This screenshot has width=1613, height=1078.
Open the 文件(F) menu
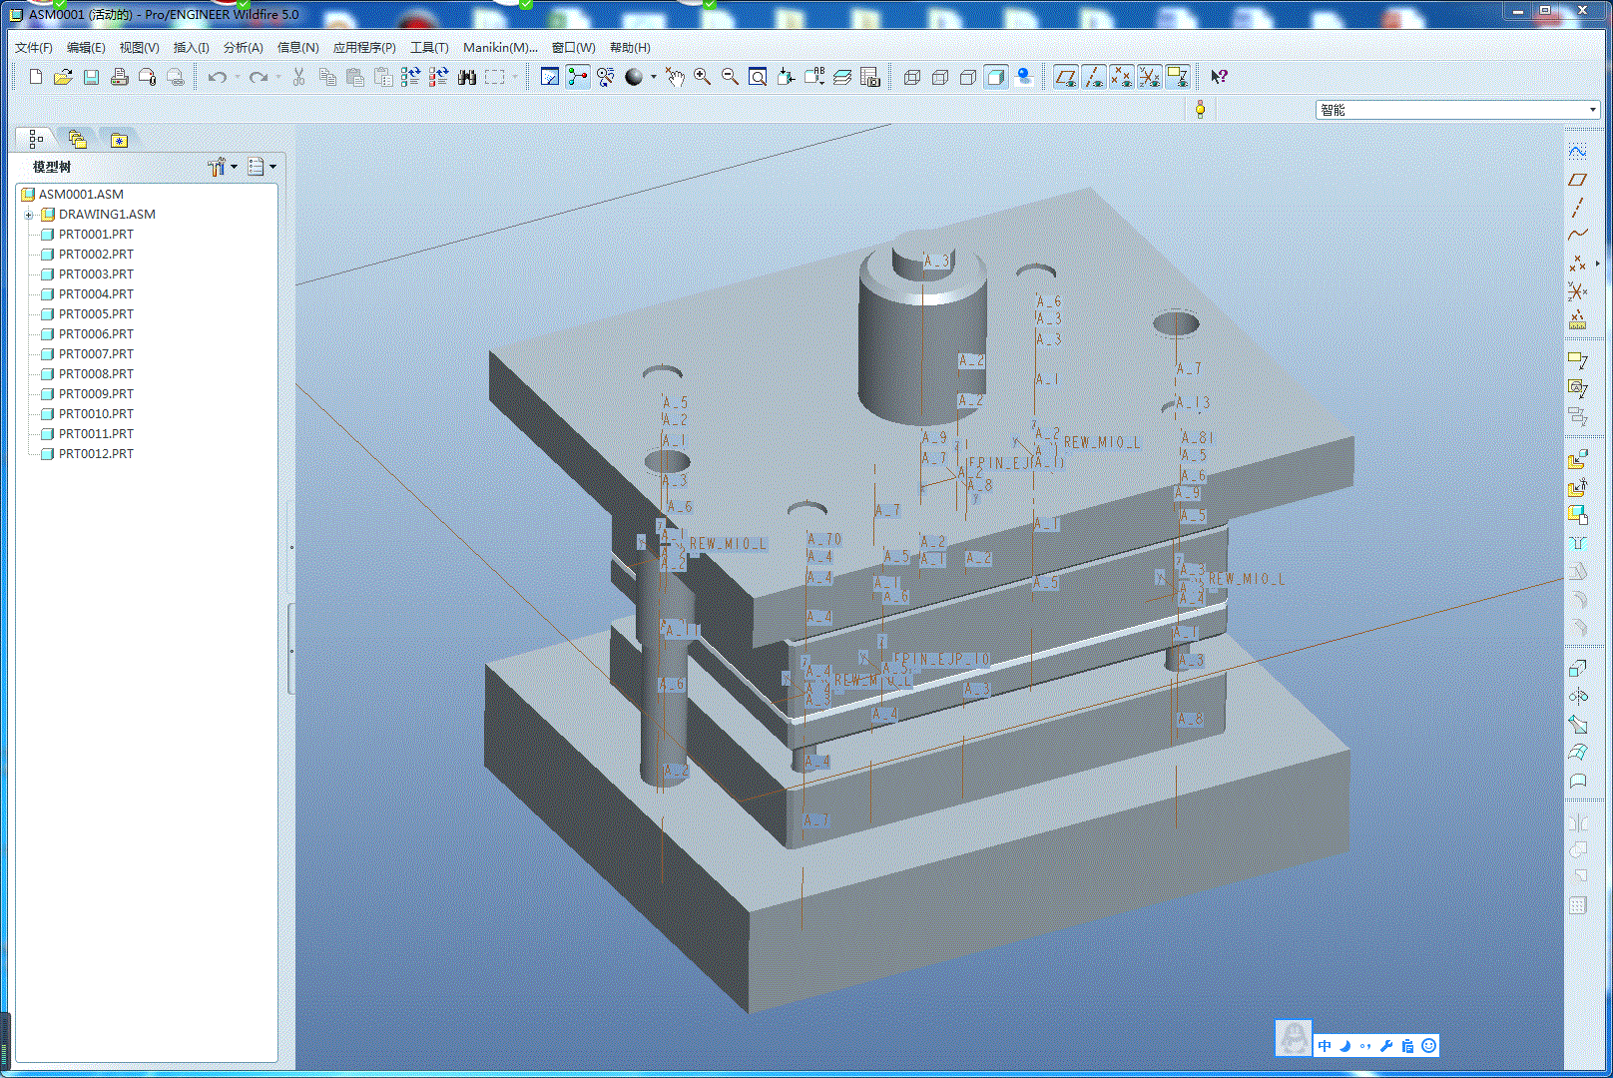point(34,48)
